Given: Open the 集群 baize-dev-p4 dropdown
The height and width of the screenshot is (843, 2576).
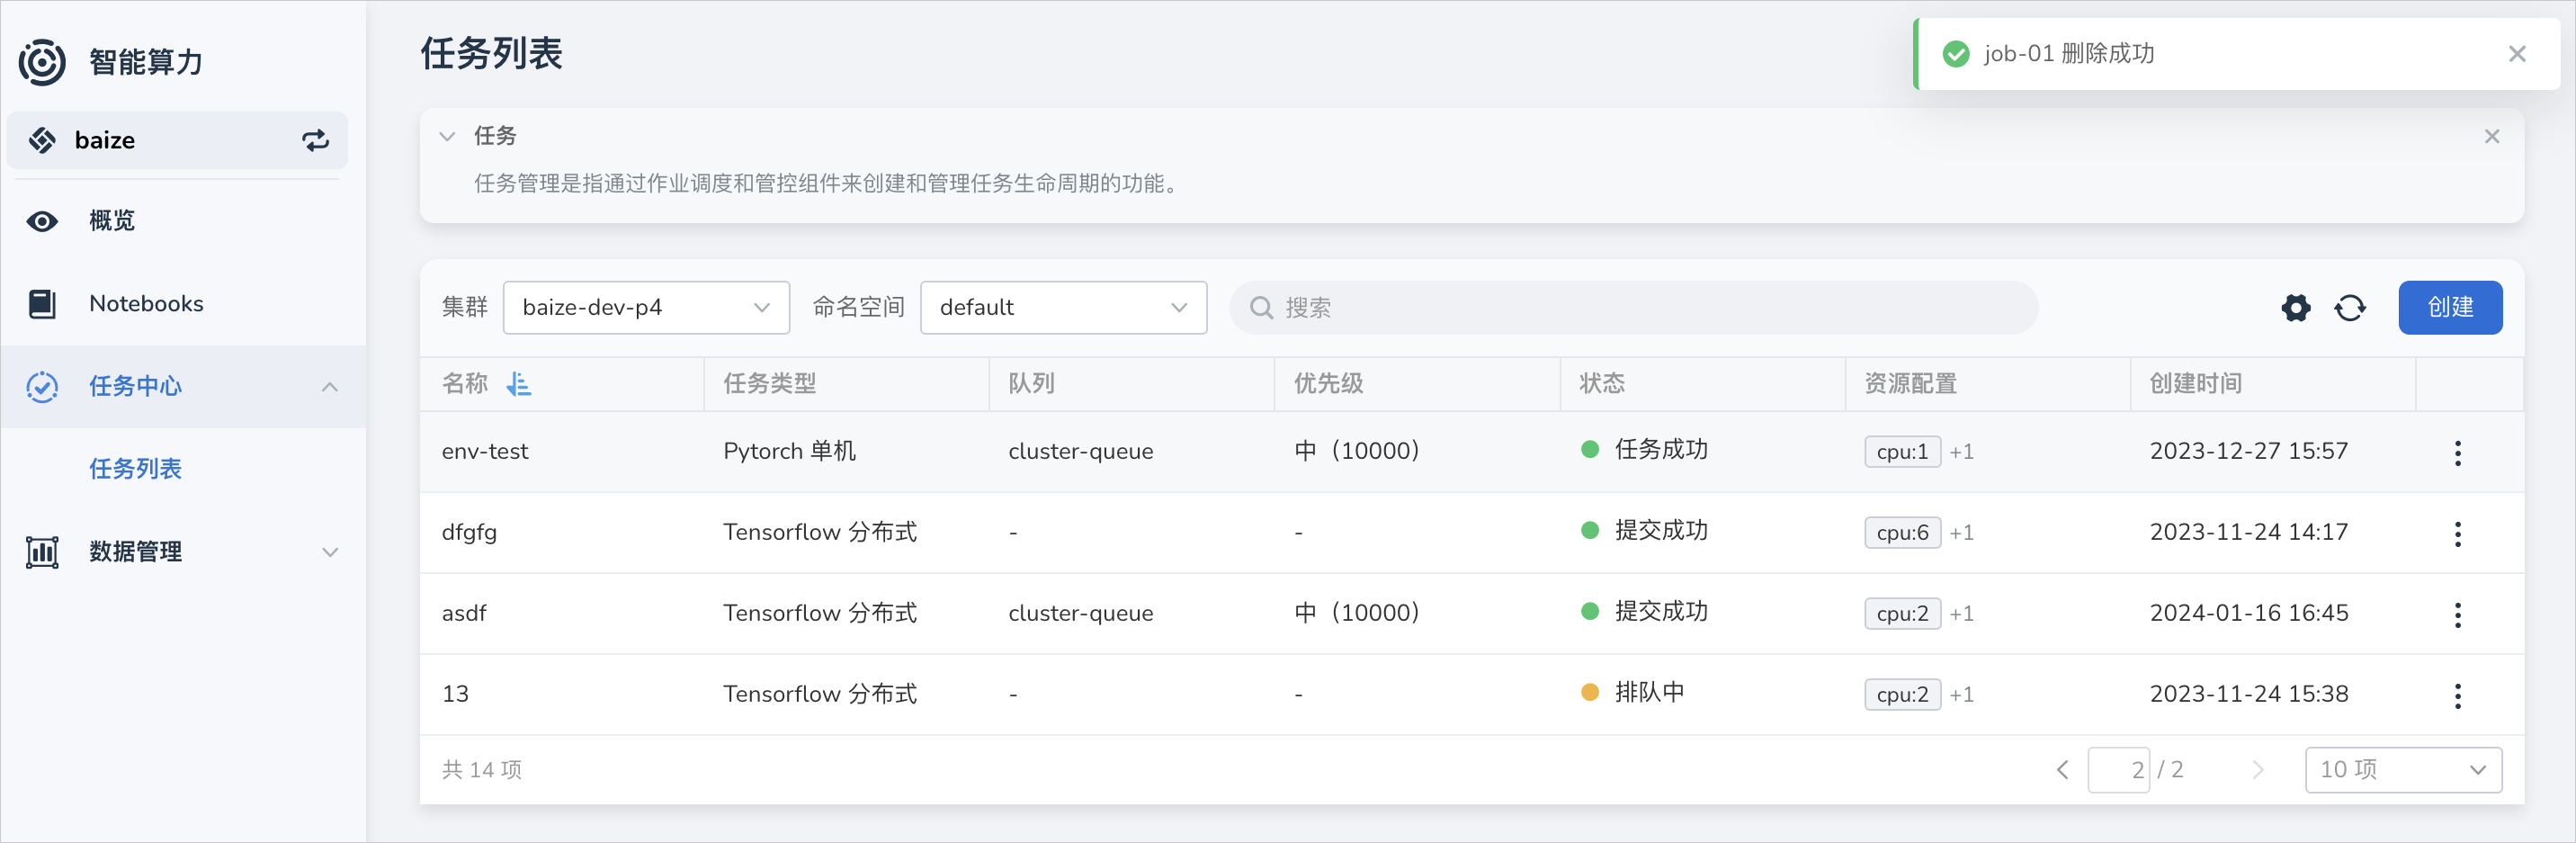Looking at the screenshot, I should (x=646, y=308).
